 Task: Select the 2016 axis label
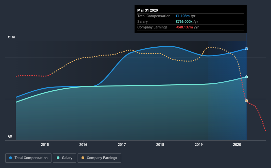coord(83,145)
